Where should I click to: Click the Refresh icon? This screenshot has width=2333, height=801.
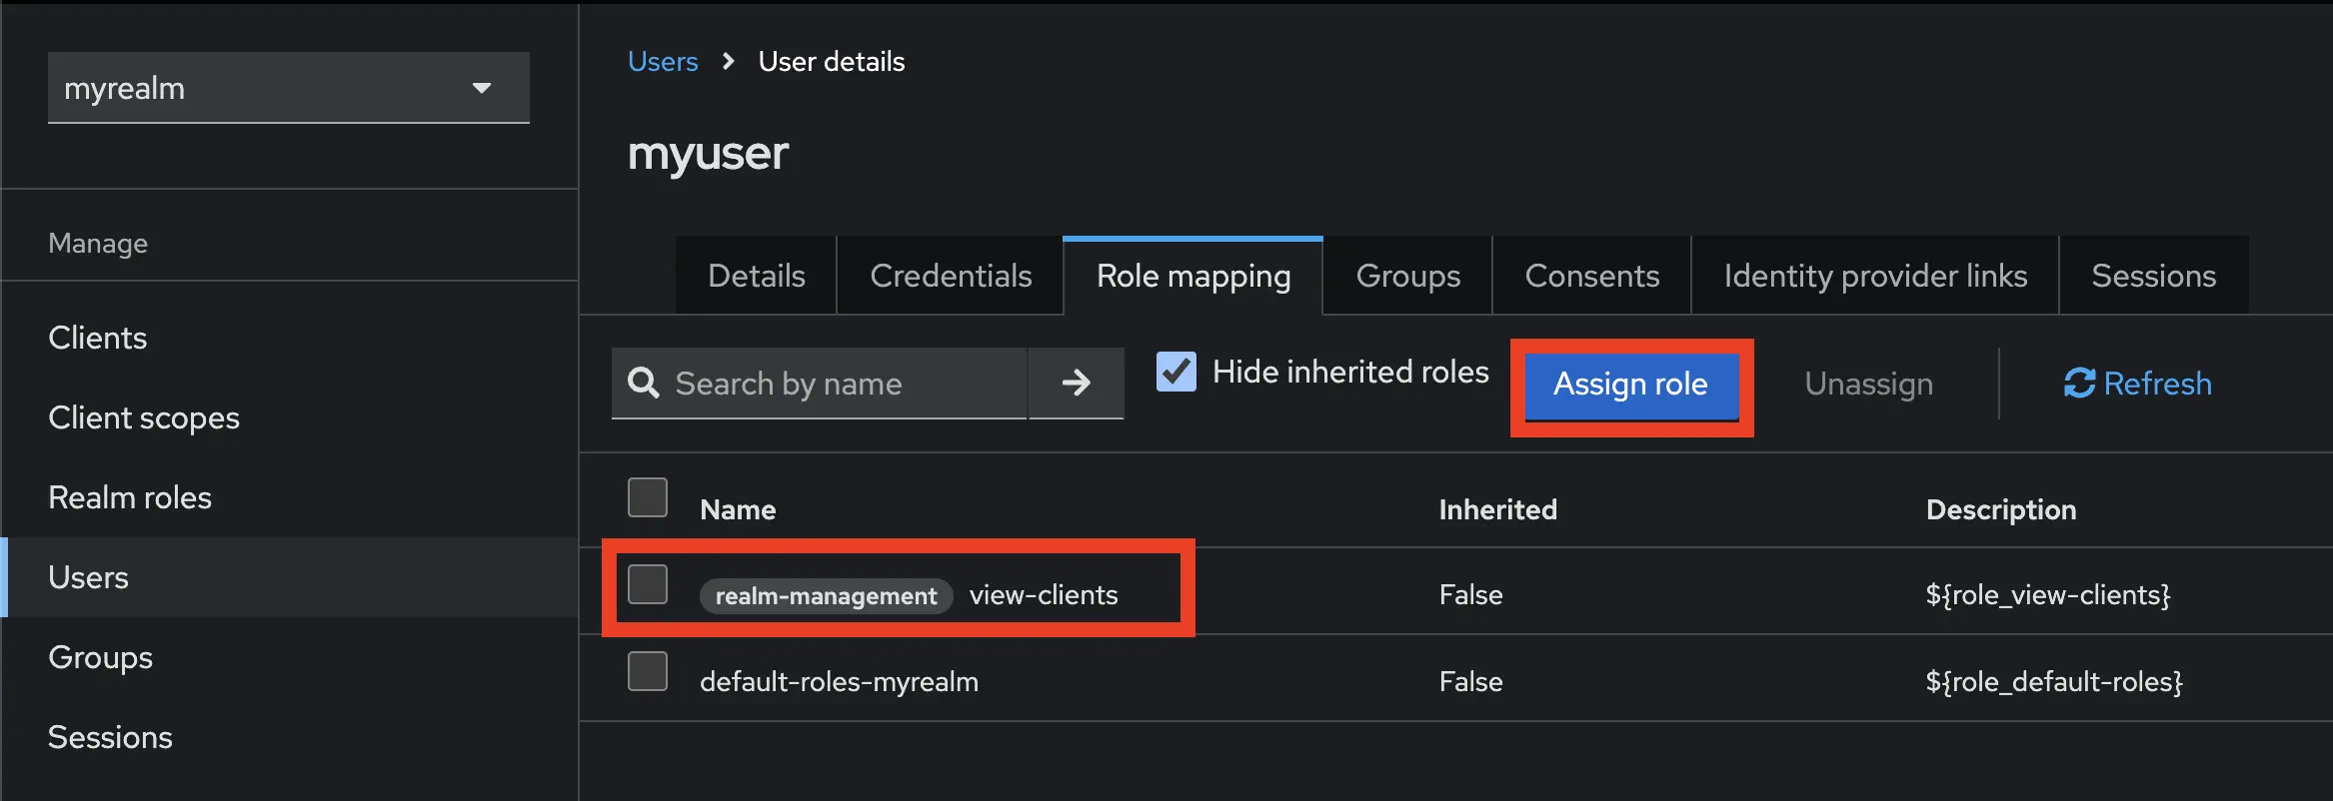pyautogui.click(x=2080, y=384)
